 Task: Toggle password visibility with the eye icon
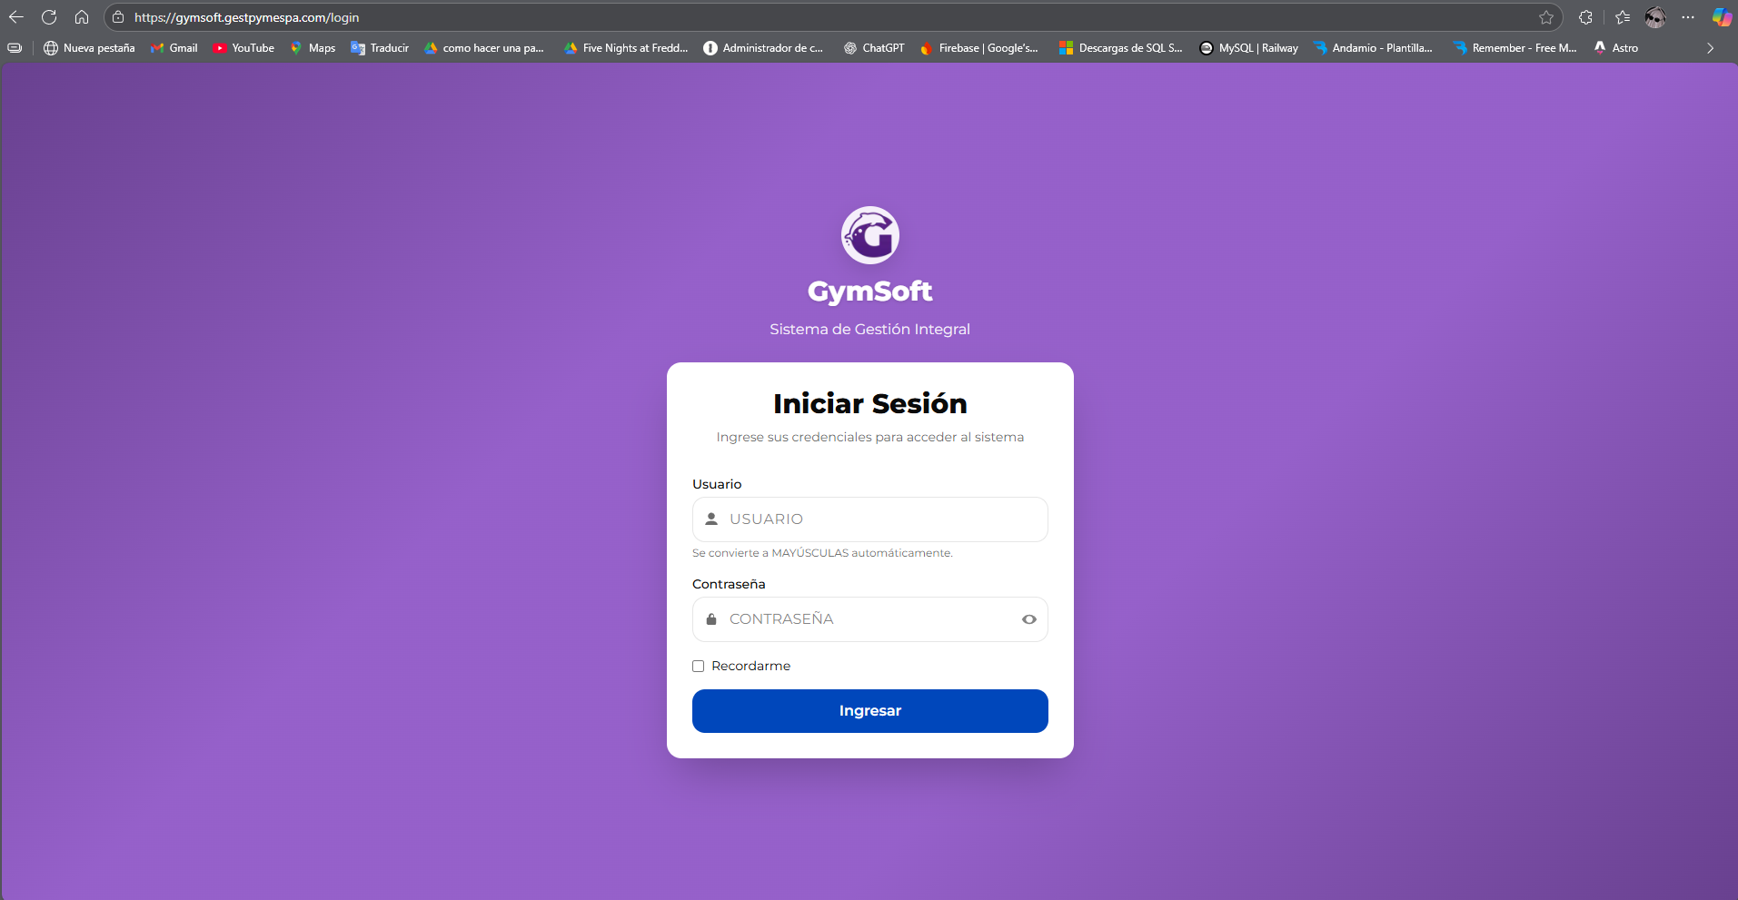tap(1028, 618)
